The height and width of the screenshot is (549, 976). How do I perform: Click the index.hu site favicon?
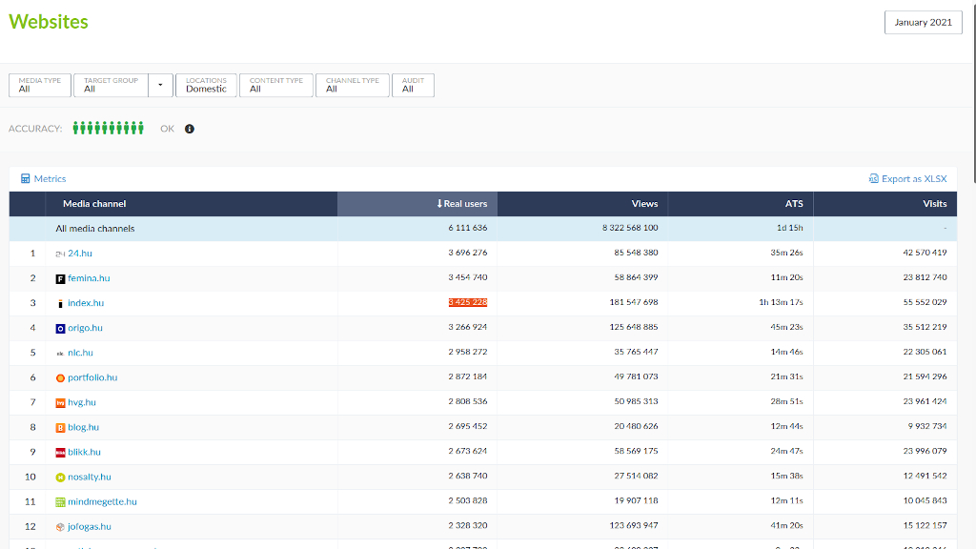click(60, 304)
